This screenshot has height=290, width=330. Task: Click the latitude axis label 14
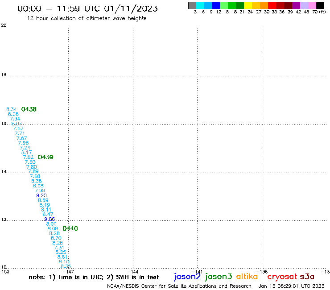point(4,172)
